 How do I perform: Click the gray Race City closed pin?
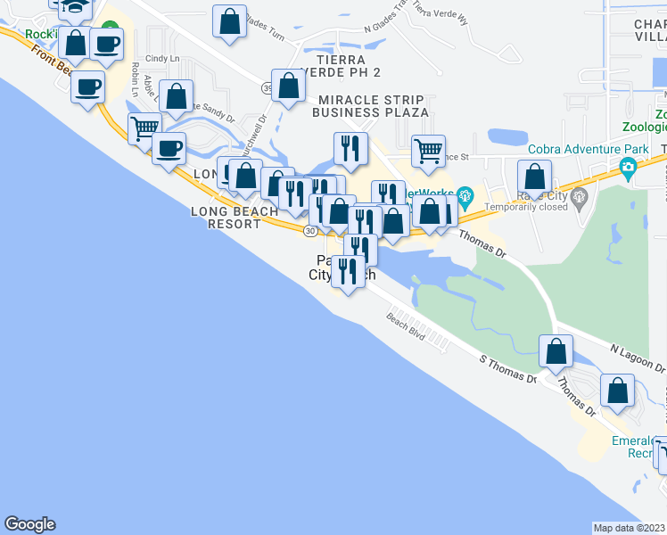[580, 201]
